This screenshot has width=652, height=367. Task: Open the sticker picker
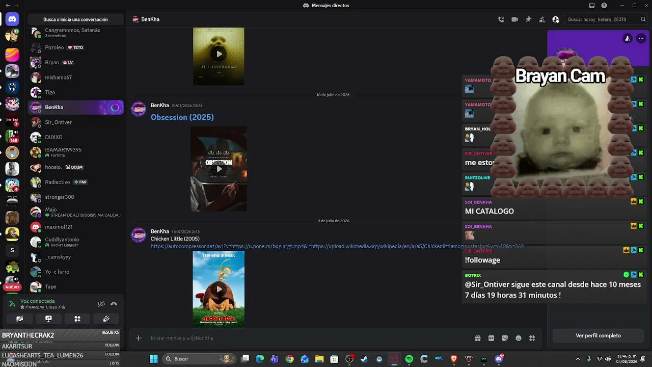[x=505, y=338]
